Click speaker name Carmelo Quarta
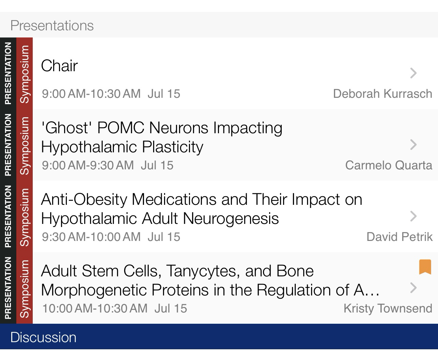 tap(389, 165)
